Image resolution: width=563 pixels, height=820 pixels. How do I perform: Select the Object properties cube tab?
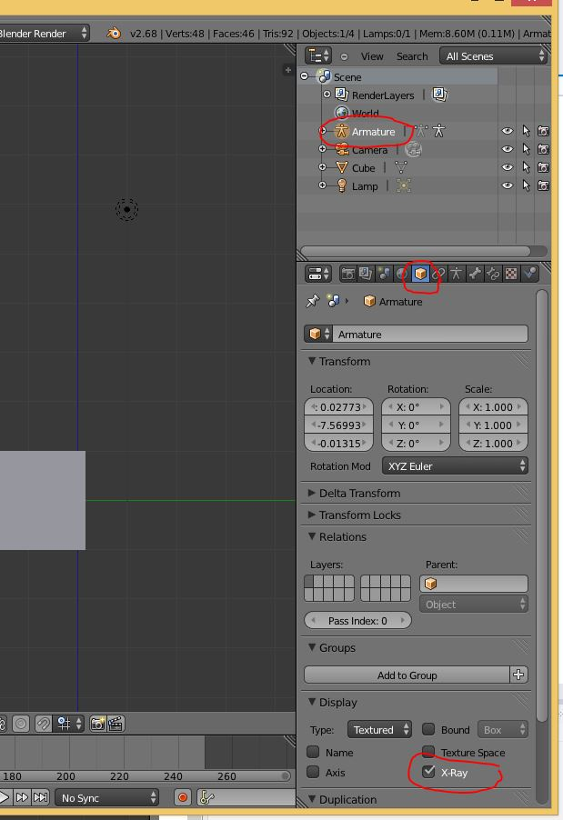[420, 274]
